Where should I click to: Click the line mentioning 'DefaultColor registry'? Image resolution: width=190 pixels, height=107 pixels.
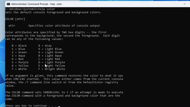click(x=61, y=82)
